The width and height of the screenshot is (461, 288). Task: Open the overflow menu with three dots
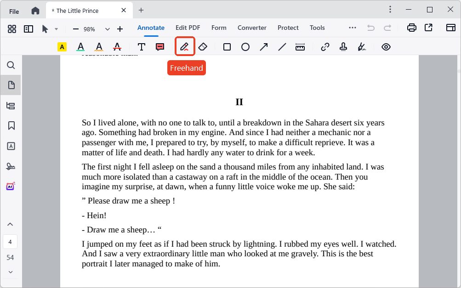(x=352, y=28)
